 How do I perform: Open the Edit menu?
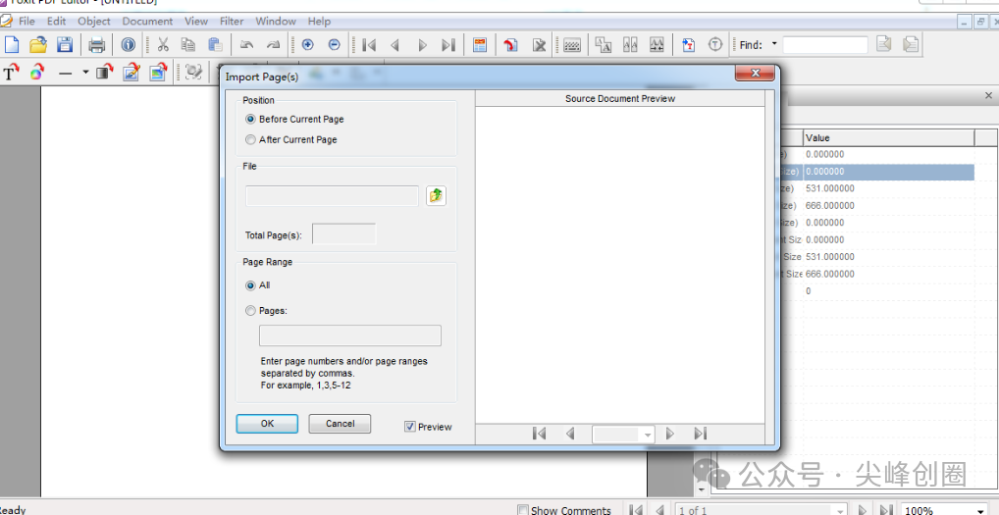coord(56,21)
